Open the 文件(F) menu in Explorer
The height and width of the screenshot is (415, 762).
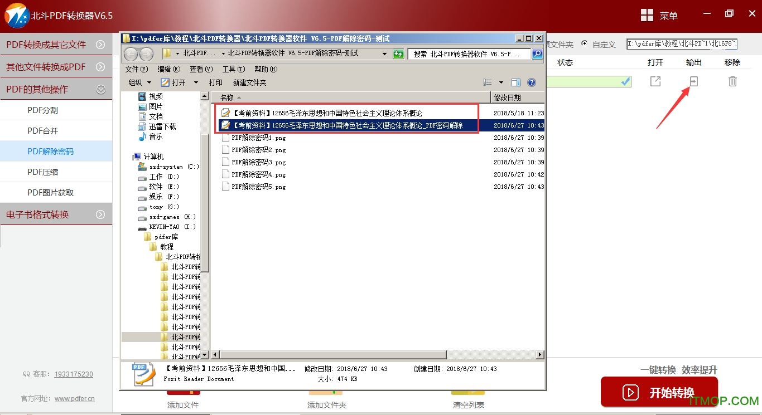pos(136,69)
